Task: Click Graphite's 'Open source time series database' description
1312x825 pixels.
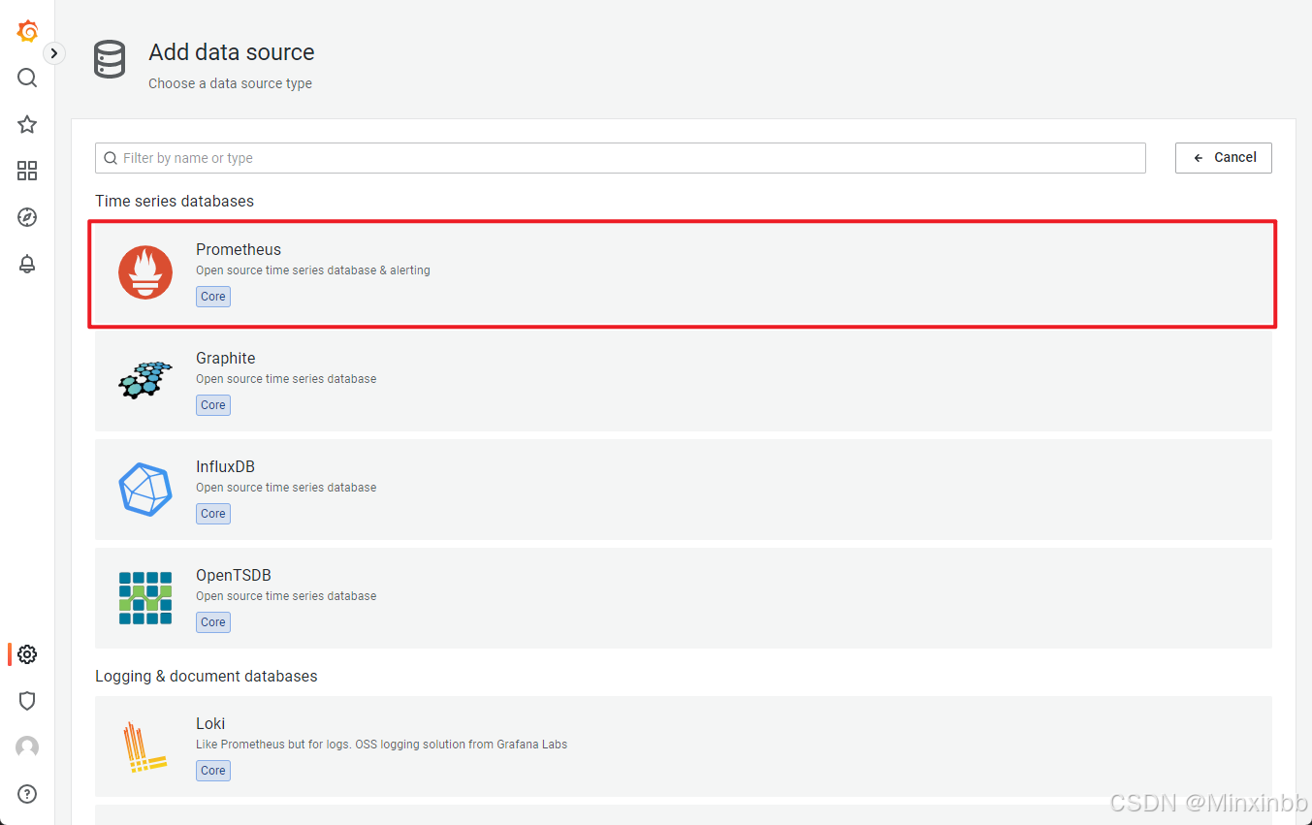Action: click(x=286, y=379)
